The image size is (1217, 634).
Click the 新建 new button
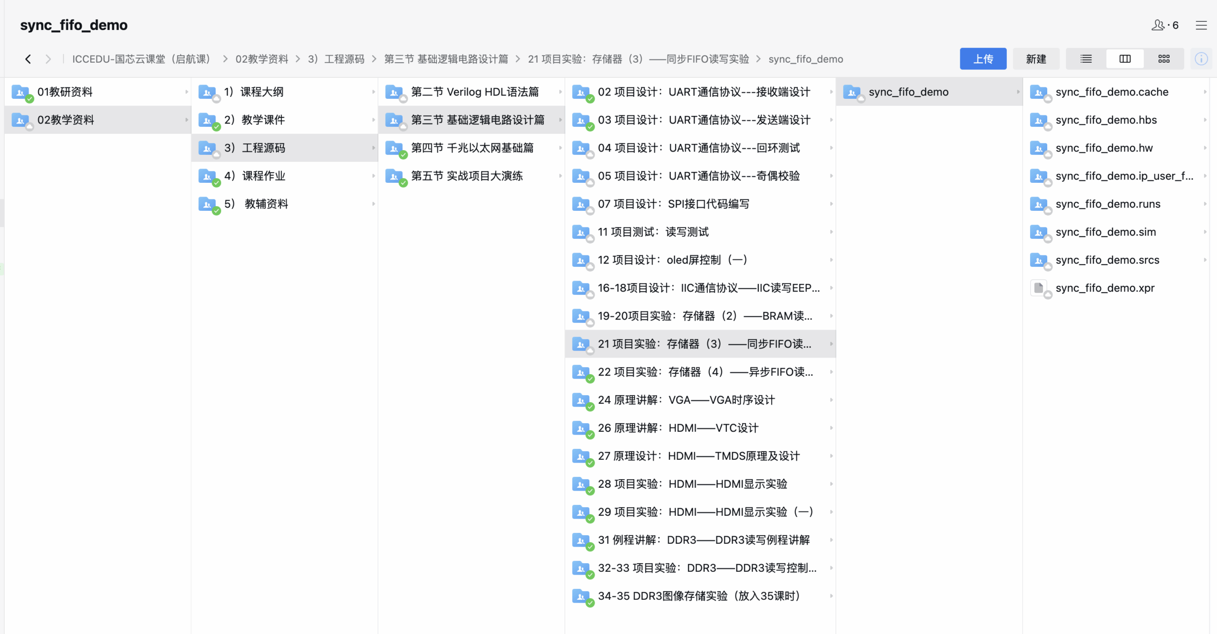tap(1036, 59)
